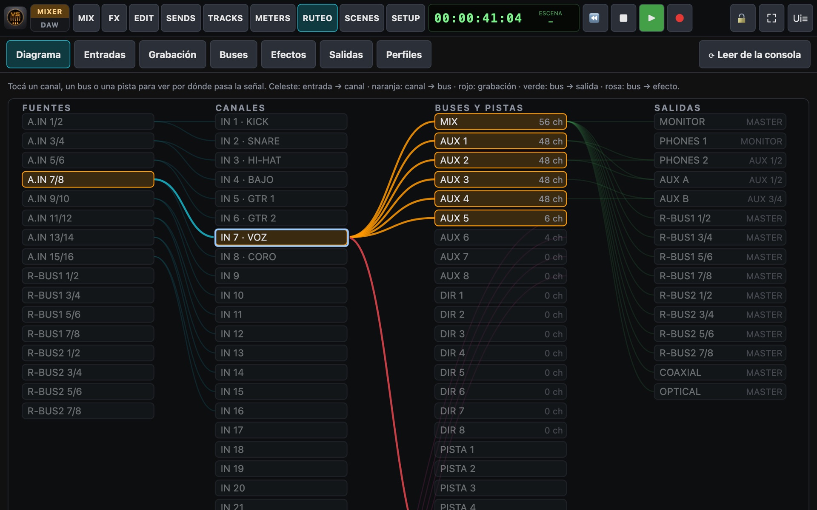817x510 pixels.
Task: Select the MIX bus node
Action: coord(501,122)
